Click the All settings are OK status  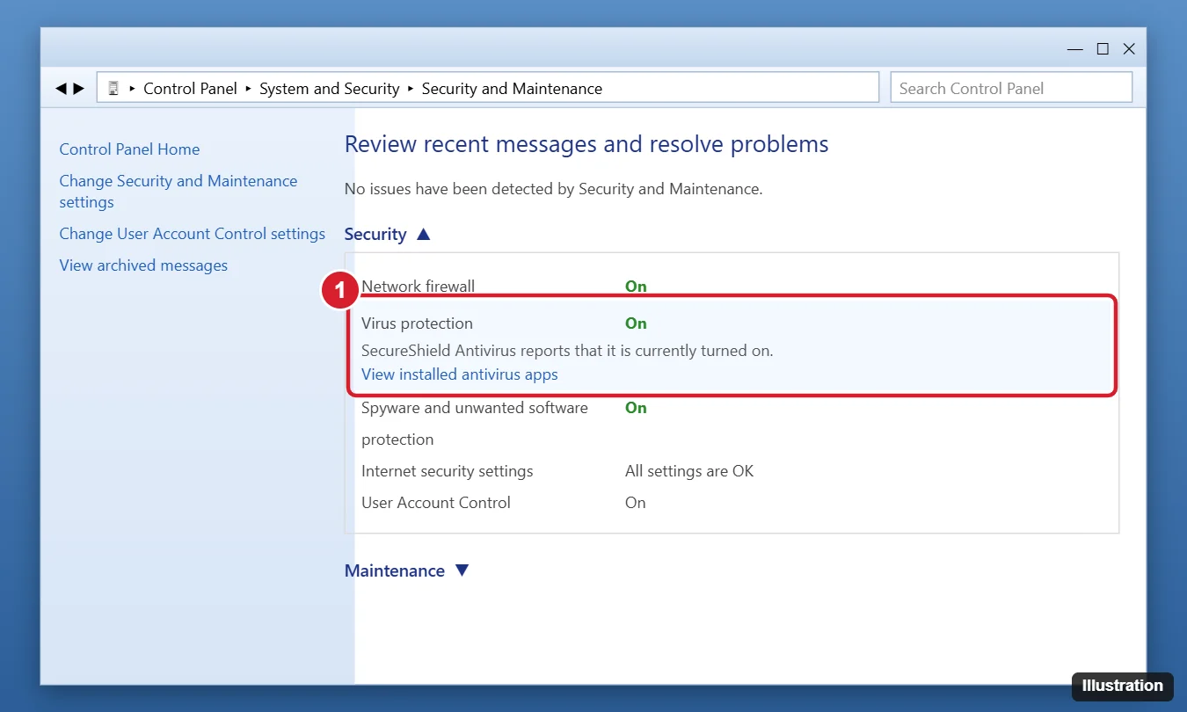click(x=689, y=471)
